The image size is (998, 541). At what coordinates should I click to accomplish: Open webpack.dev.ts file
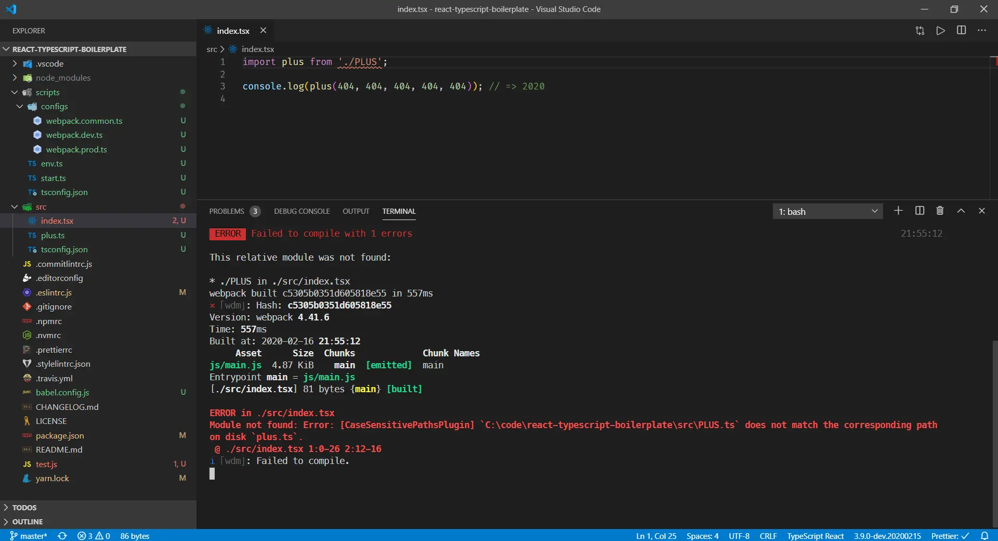click(x=98, y=135)
